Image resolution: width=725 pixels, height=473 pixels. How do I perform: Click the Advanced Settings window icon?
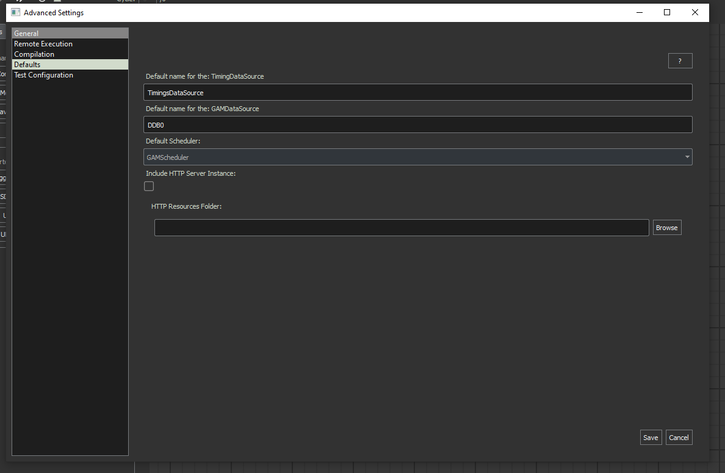click(x=16, y=12)
